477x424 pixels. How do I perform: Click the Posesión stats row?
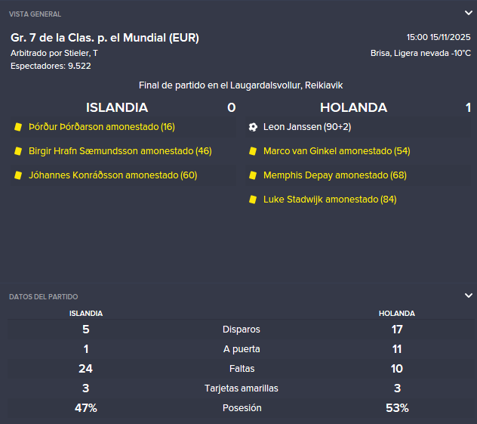click(241, 408)
